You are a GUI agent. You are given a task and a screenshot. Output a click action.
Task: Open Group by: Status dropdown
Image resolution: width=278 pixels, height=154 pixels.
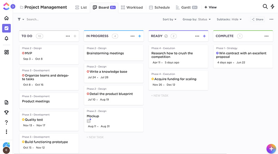[x=197, y=19]
